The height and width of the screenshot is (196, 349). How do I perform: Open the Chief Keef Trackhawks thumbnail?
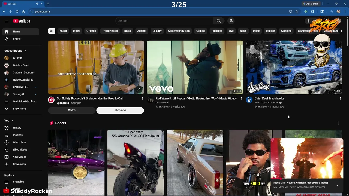tap(294, 67)
